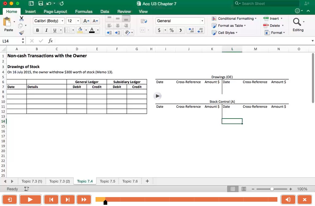The width and height of the screenshot is (315, 206).
Task: Open the Calibri (Body) font dropdown
Action: [x=49, y=21]
